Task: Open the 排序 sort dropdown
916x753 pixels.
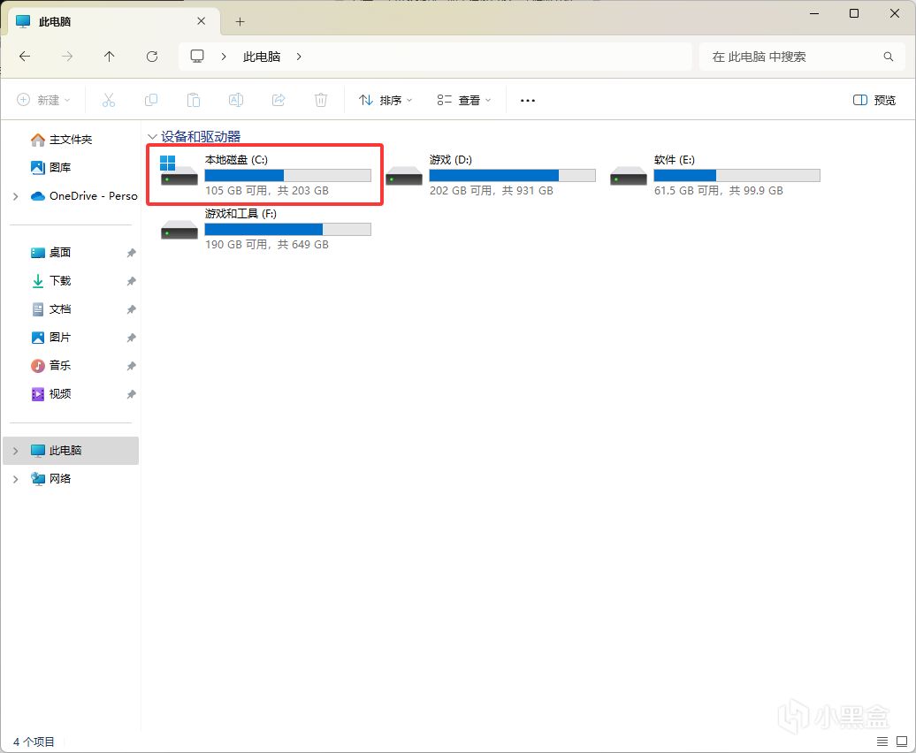Action: tap(385, 101)
